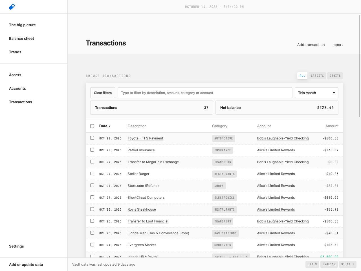The height and width of the screenshot is (271, 361).
Task: Tick the select-all transactions checkbox
Action: (92, 126)
